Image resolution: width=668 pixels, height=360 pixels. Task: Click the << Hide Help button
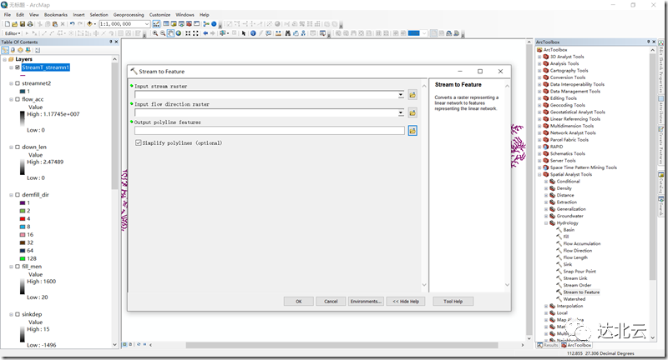pyautogui.click(x=406, y=302)
